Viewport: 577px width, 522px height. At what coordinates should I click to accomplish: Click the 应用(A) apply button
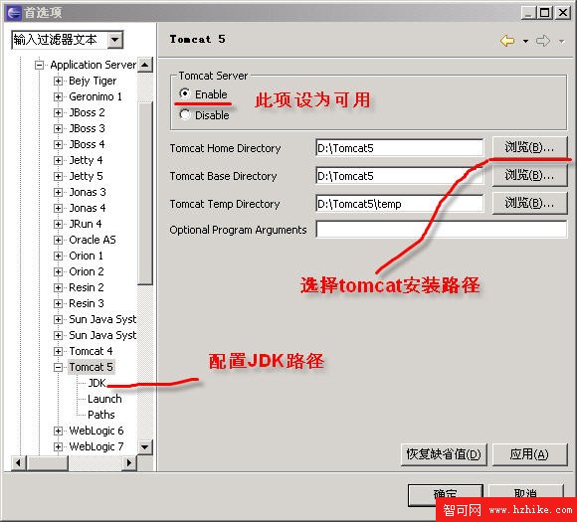pos(529,454)
